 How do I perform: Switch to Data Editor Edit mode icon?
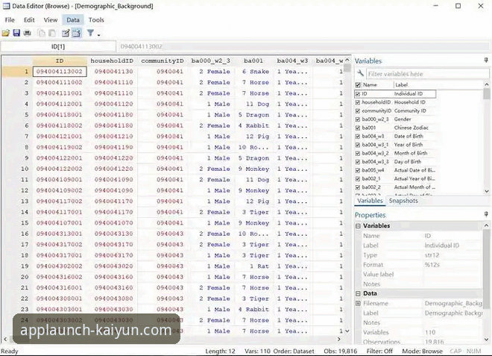(x=65, y=33)
